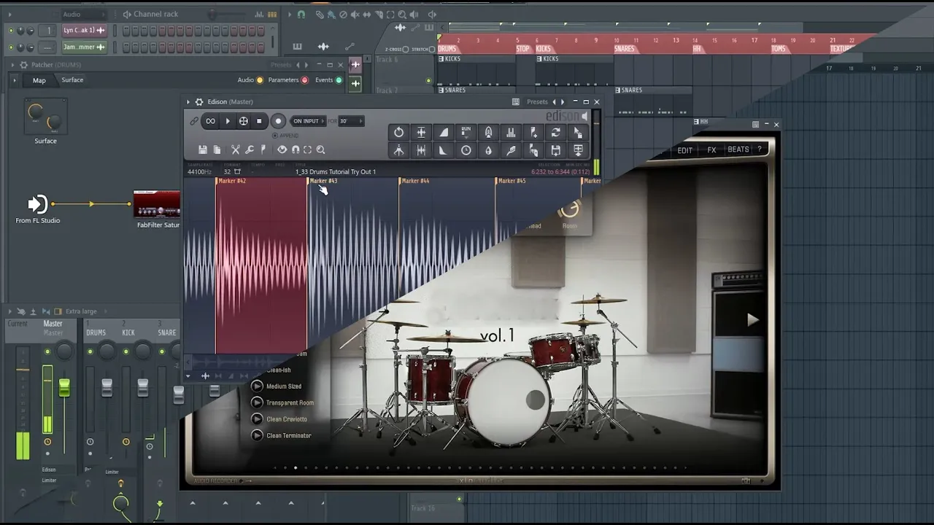Preview the Transparent Room kit preset
Image resolution: width=934 pixels, height=525 pixels.
pos(257,402)
